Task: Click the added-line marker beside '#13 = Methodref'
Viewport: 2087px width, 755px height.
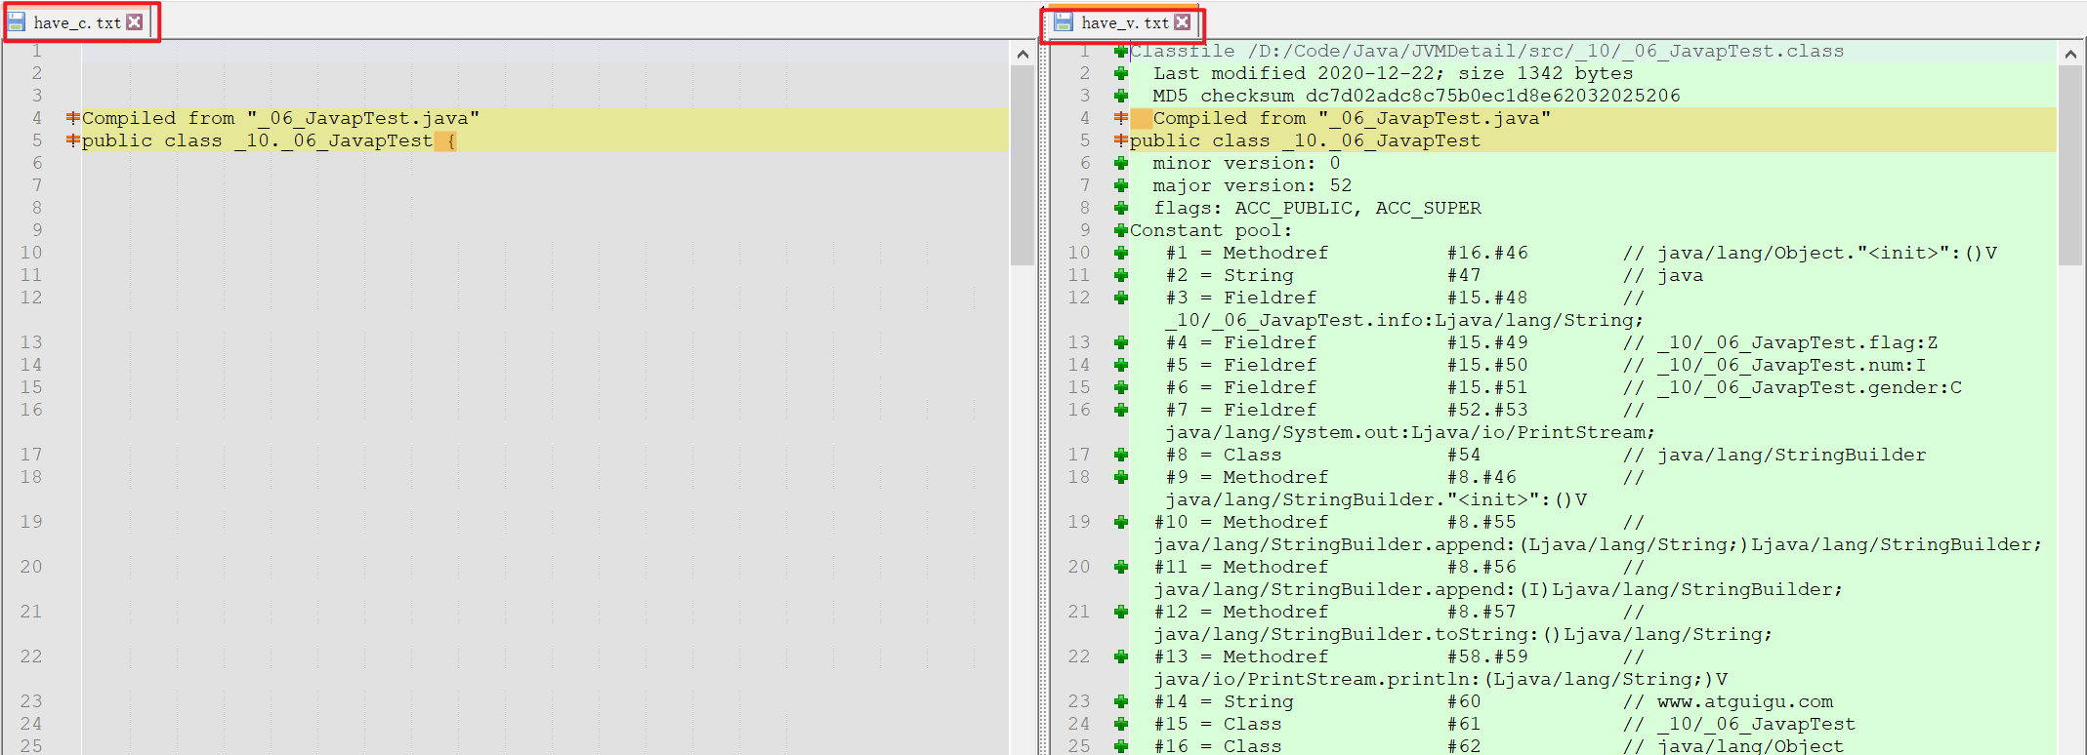Action: click(1121, 656)
